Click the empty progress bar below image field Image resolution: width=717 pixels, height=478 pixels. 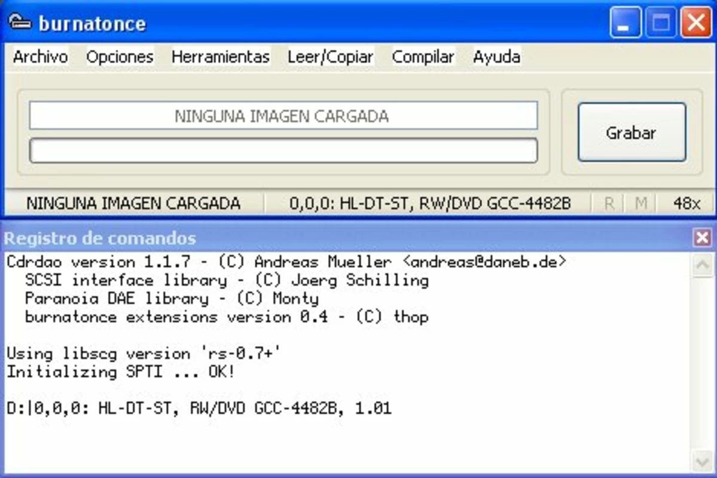click(283, 151)
